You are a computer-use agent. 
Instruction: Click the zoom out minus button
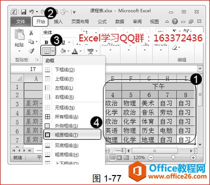coord(151,158)
